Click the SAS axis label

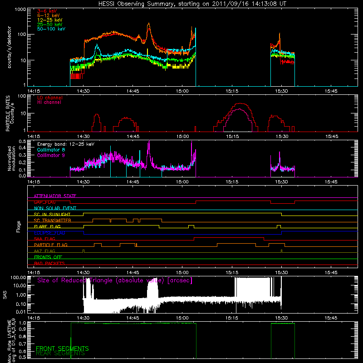coord(5,295)
